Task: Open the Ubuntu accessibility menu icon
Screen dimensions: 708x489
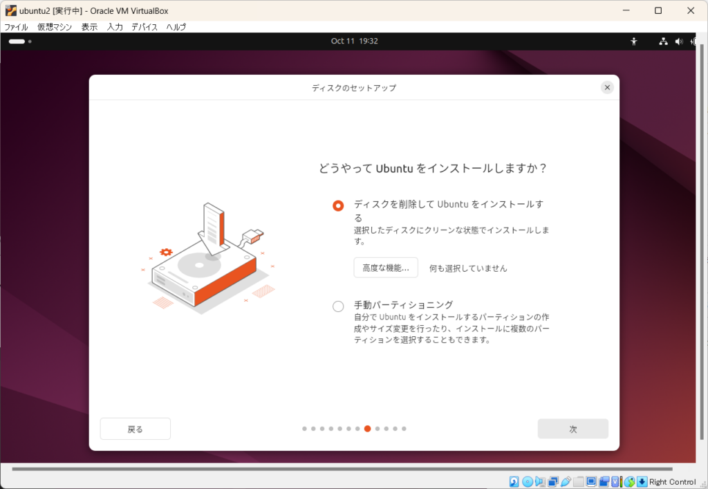Action: pyautogui.click(x=634, y=41)
